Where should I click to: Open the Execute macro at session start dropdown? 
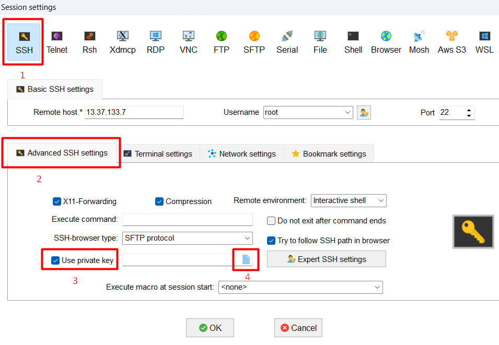tap(377, 287)
